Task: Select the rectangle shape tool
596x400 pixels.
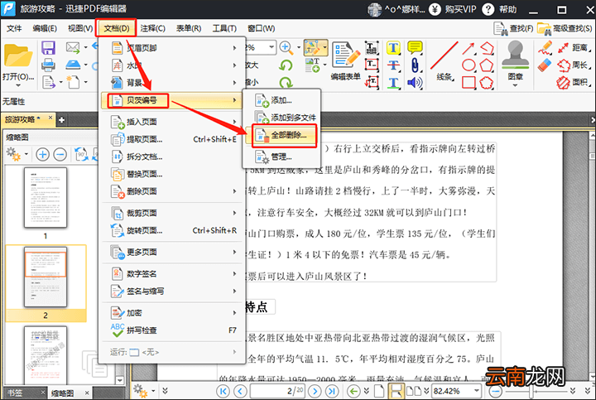Action: point(469,83)
